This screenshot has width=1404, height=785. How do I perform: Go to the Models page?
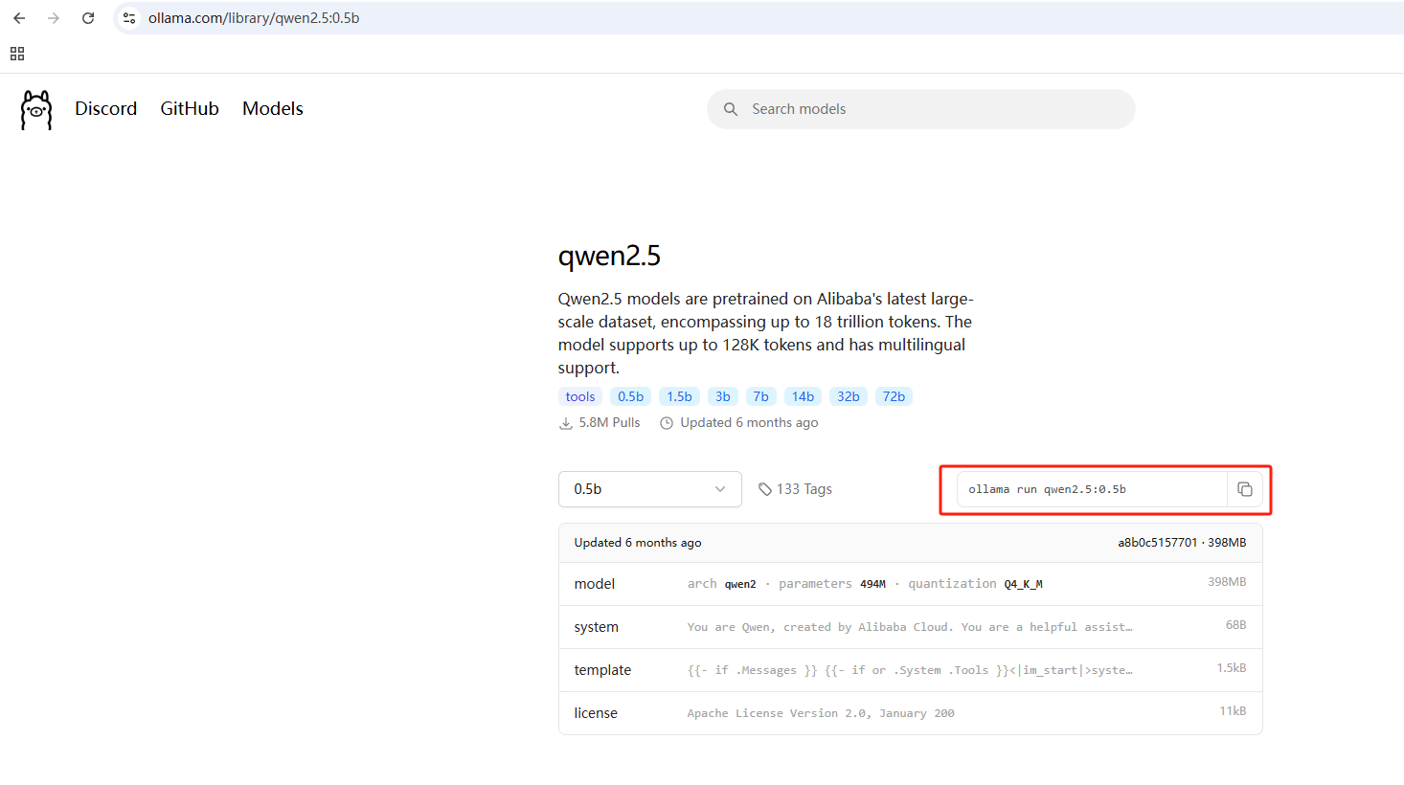click(x=273, y=109)
